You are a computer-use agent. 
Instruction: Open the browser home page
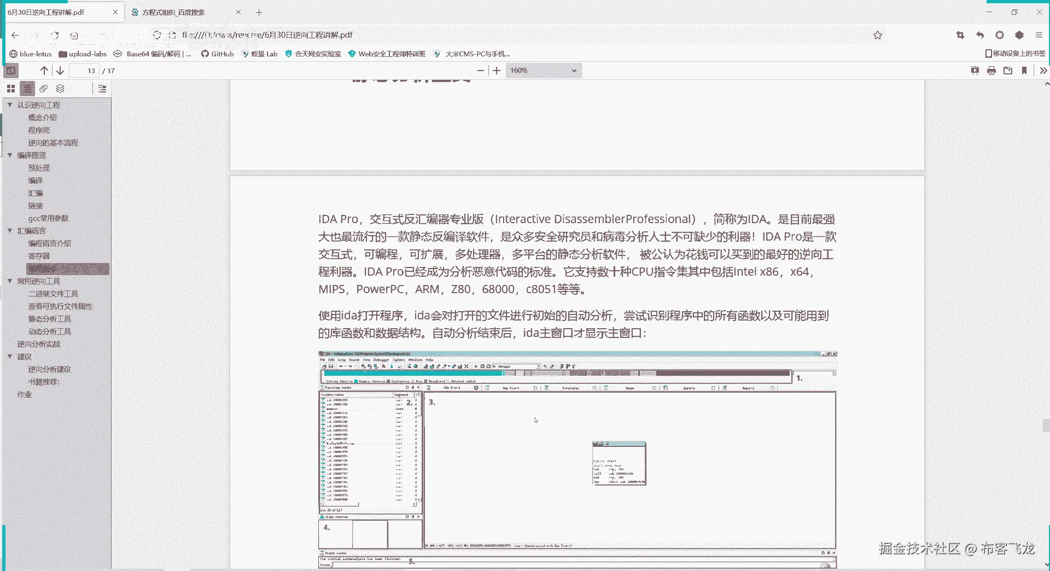click(x=74, y=35)
